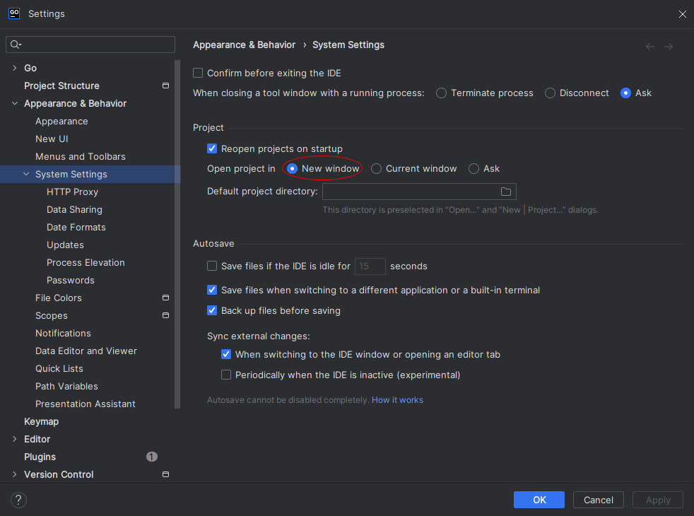This screenshot has width=694, height=516.
Task: Toggle Save files when switching applications
Action: click(x=212, y=290)
